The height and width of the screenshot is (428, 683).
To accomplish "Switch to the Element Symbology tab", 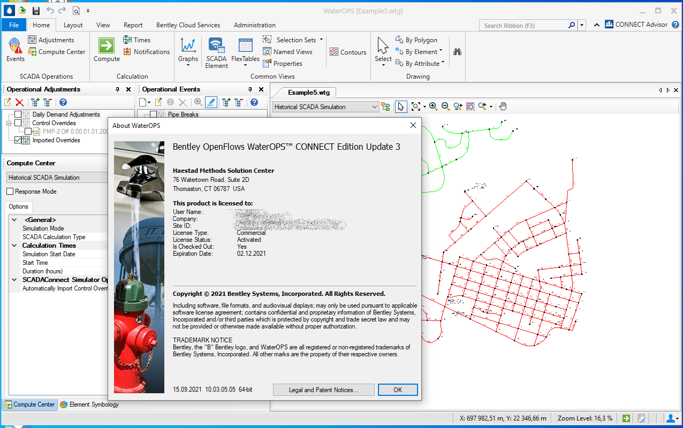I will point(89,404).
